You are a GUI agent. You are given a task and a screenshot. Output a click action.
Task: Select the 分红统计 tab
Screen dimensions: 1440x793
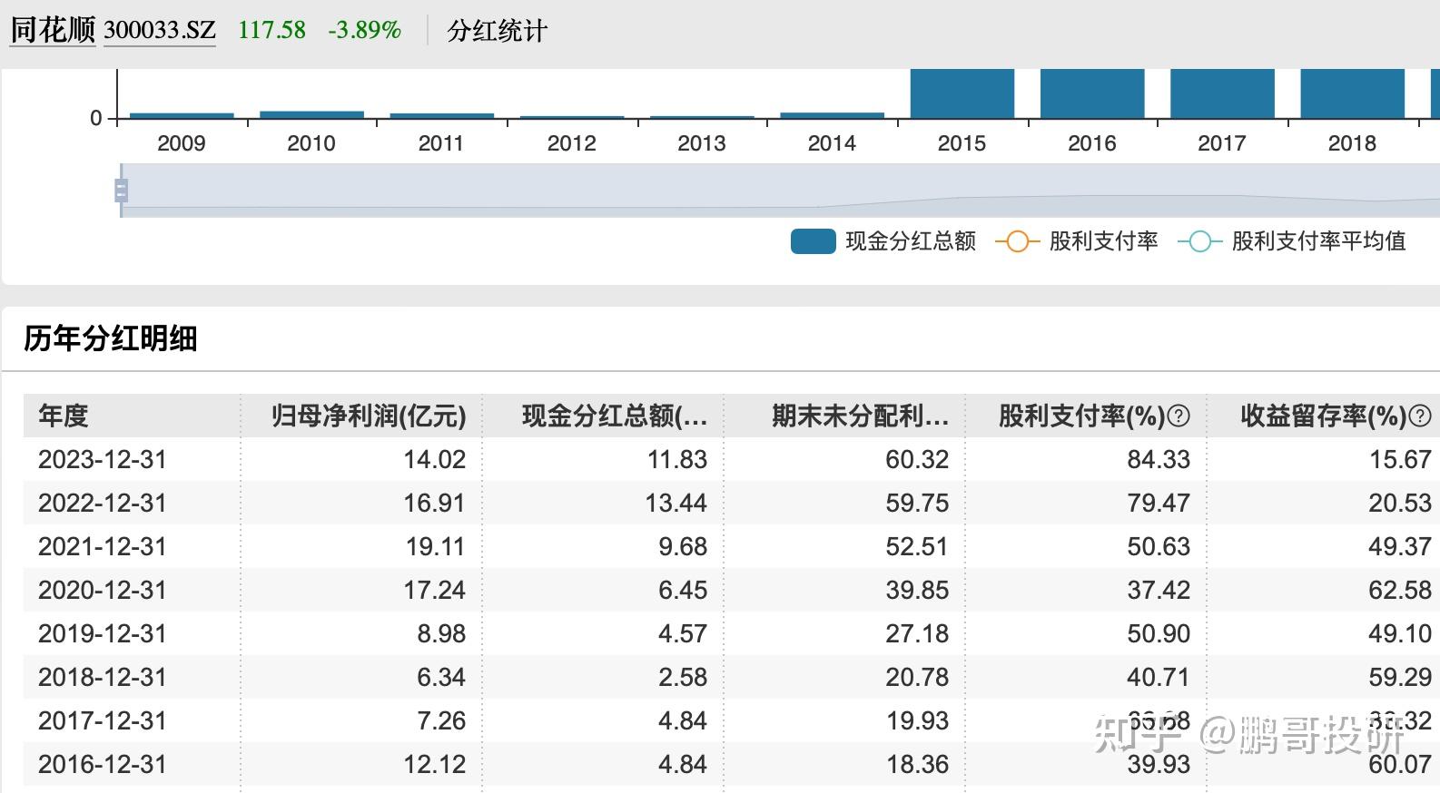(x=498, y=31)
